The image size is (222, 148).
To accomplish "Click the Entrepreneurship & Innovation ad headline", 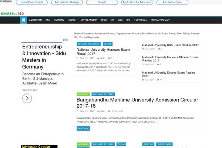I will (44, 57).
